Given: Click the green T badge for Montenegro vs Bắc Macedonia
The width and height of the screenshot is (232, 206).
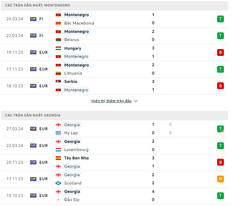Looking at the screenshot, I should pos(220,19).
